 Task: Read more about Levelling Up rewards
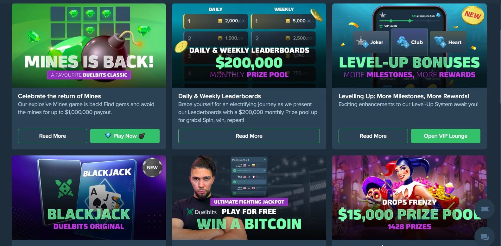(373, 136)
